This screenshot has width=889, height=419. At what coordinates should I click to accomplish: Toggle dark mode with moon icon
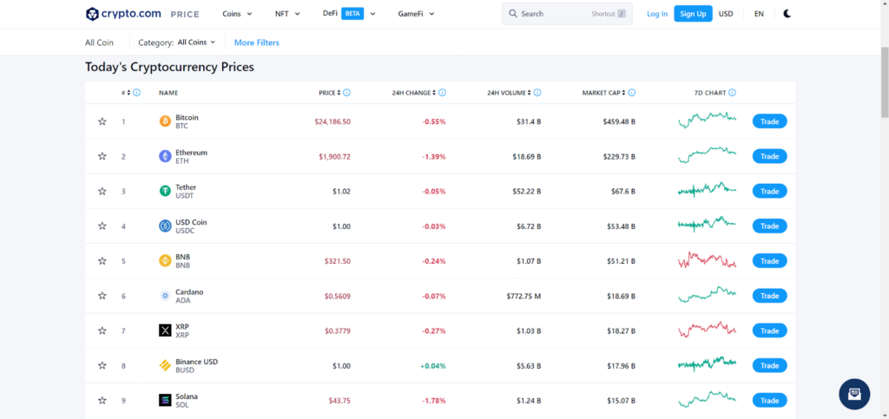[x=787, y=14]
